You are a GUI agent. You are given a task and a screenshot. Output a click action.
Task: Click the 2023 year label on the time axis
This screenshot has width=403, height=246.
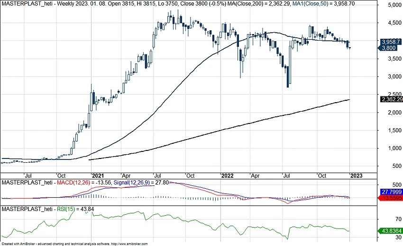click(x=357, y=176)
